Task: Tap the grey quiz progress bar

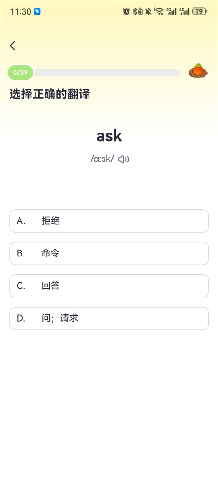Action: [x=106, y=72]
